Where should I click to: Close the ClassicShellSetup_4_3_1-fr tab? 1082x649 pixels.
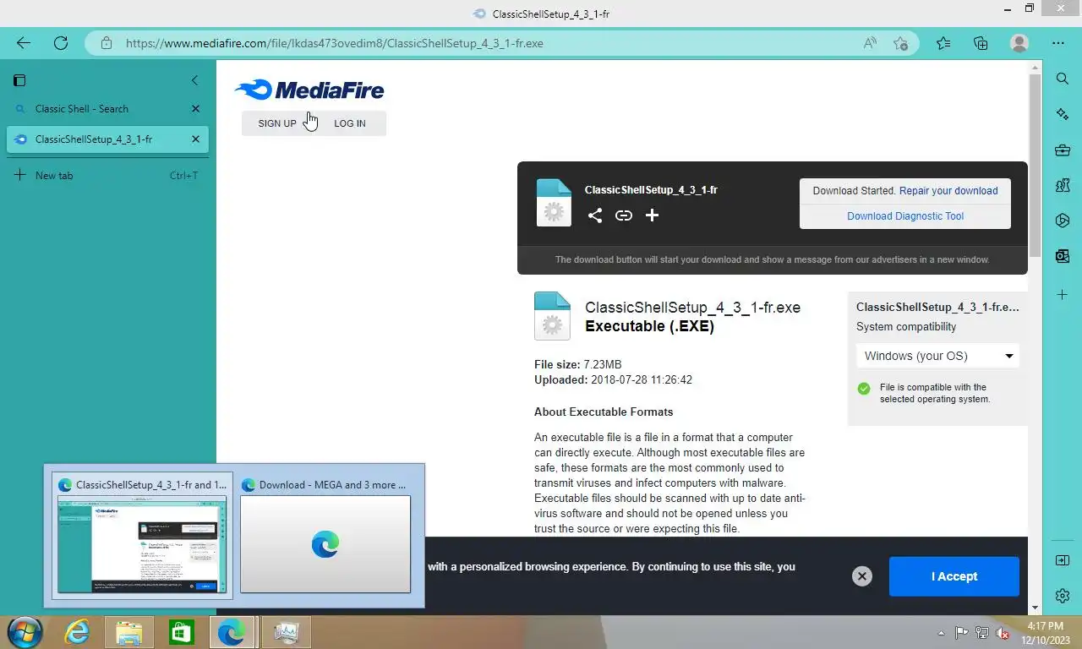[x=195, y=139]
